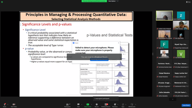Open the Chat panel

point(78,105)
